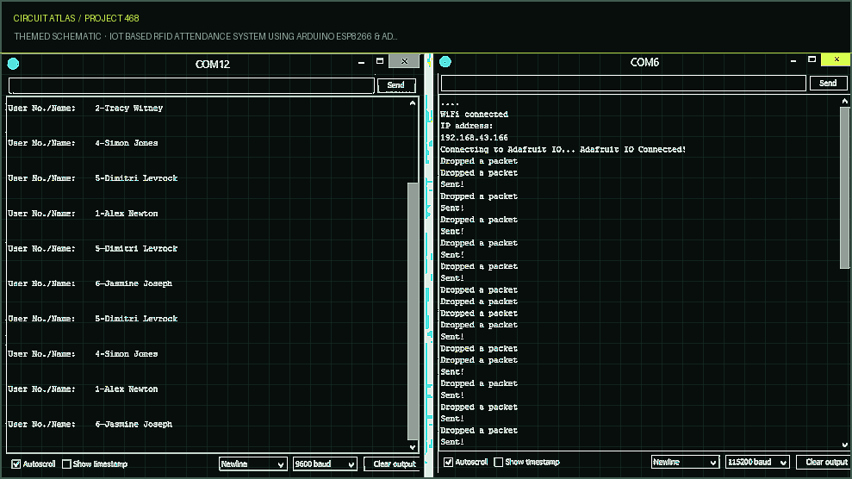Disable Autoscroll in the COM12 window
The height and width of the screenshot is (479, 852).
tap(16, 463)
